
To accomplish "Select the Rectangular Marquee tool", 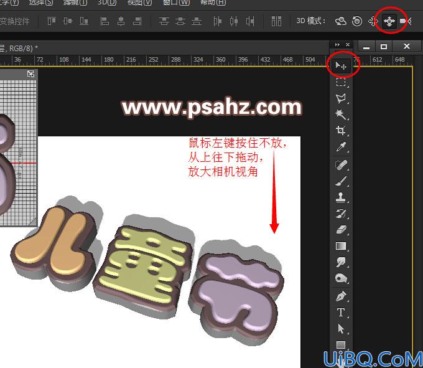I will 341,82.
